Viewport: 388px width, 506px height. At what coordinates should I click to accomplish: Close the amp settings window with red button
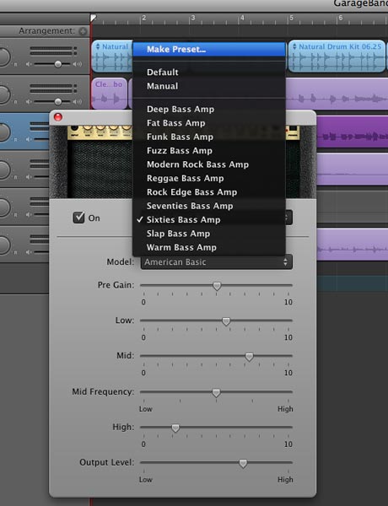(x=58, y=117)
